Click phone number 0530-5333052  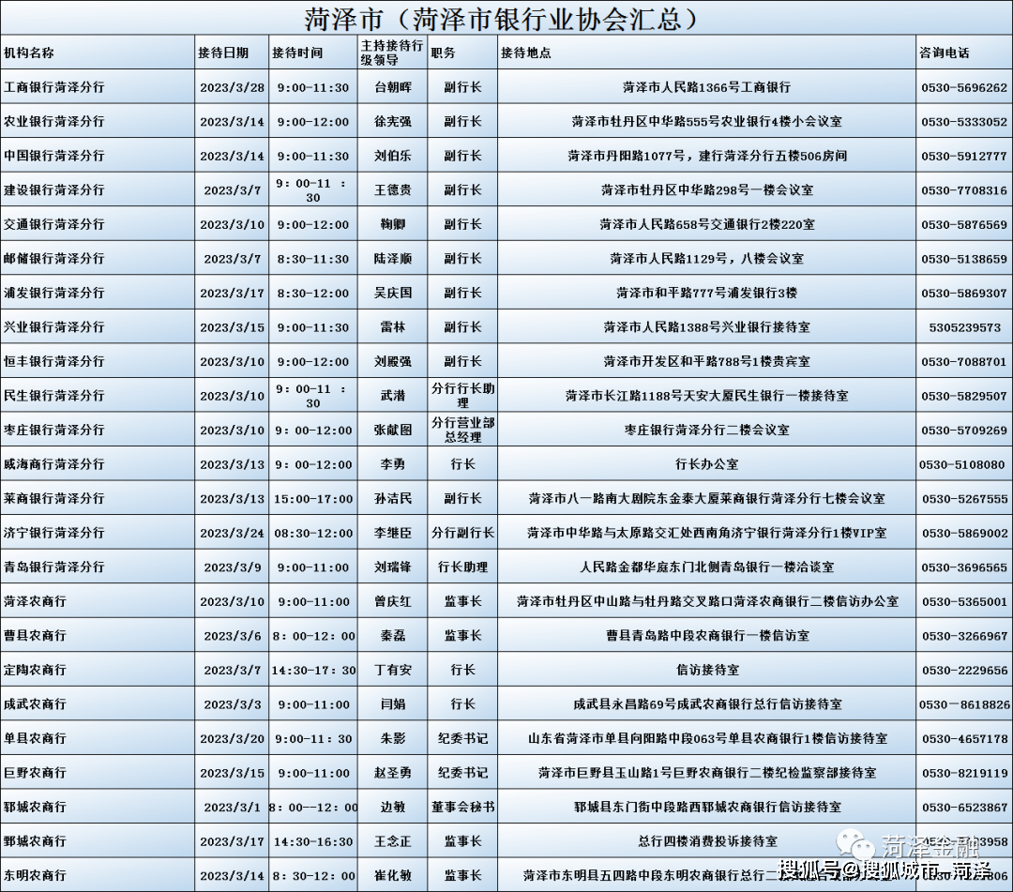click(964, 122)
